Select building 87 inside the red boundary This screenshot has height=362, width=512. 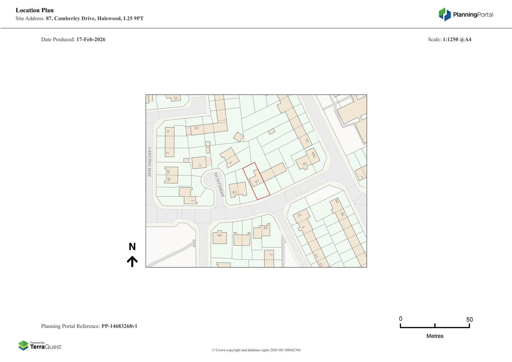(257, 181)
